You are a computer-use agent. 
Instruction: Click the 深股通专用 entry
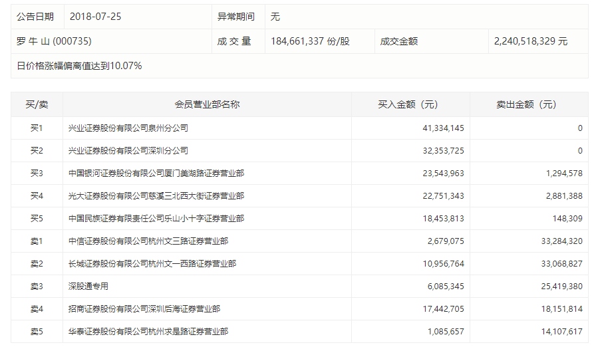[x=88, y=287]
